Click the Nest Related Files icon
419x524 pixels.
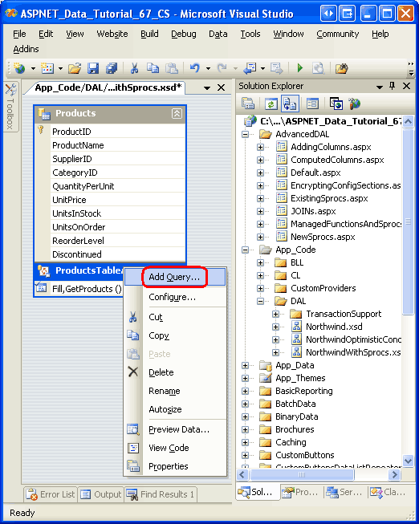(x=289, y=104)
